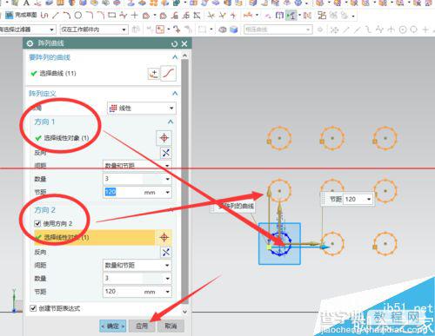This screenshot has height=336, width=435.
Task: Open Direction 2 Count field dropdown arrow
Action: (x=168, y=279)
